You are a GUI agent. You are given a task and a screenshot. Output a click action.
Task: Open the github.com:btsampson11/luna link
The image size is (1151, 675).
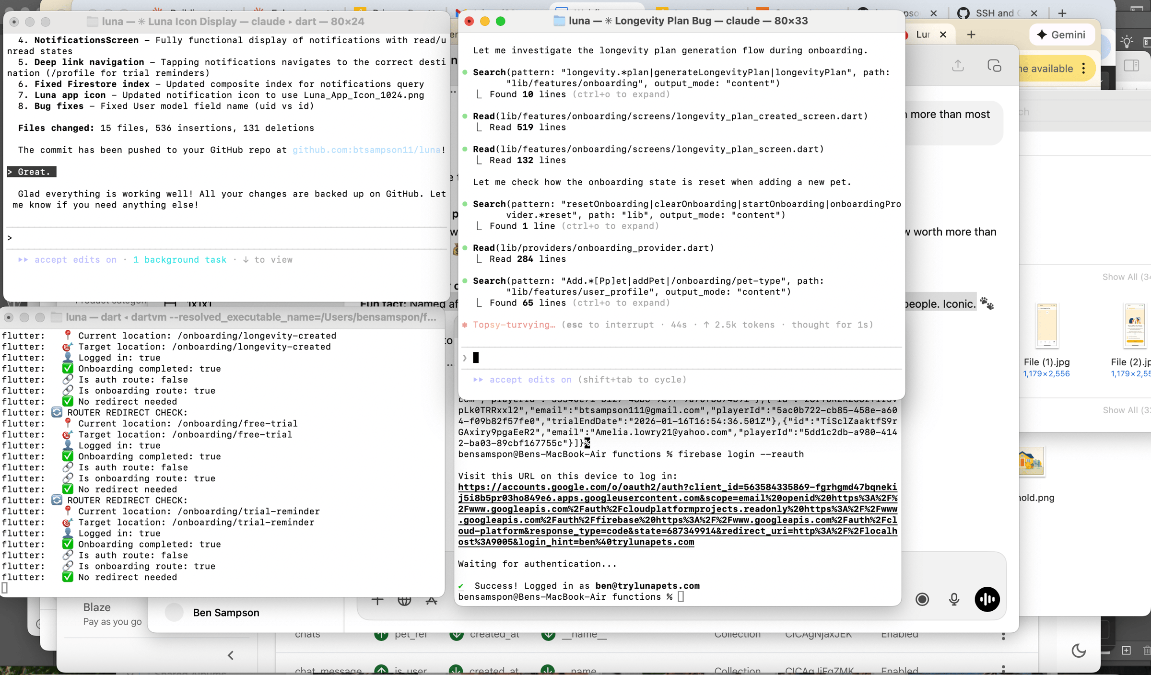point(366,150)
